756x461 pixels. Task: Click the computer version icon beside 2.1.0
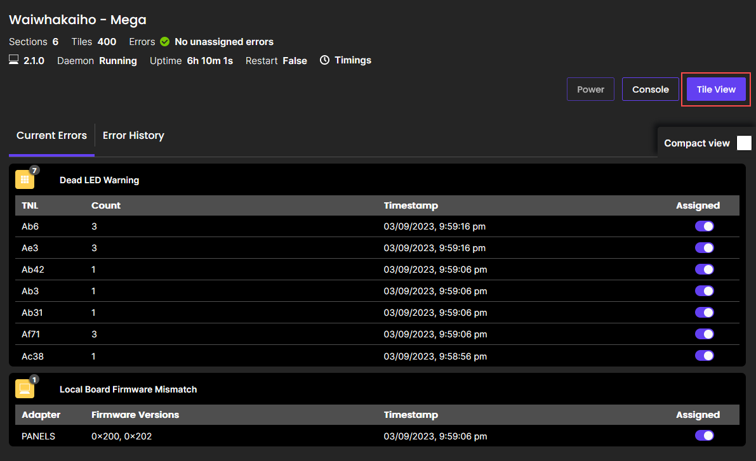click(14, 60)
